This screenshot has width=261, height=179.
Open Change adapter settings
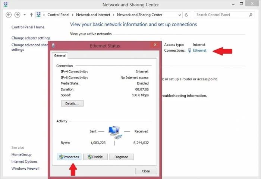pyautogui.click(x=31, y=38)
